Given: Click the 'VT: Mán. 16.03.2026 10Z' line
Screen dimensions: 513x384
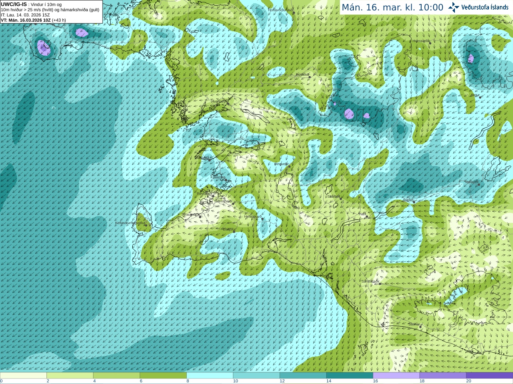Looking at the screenshot, I should (26, 20).
